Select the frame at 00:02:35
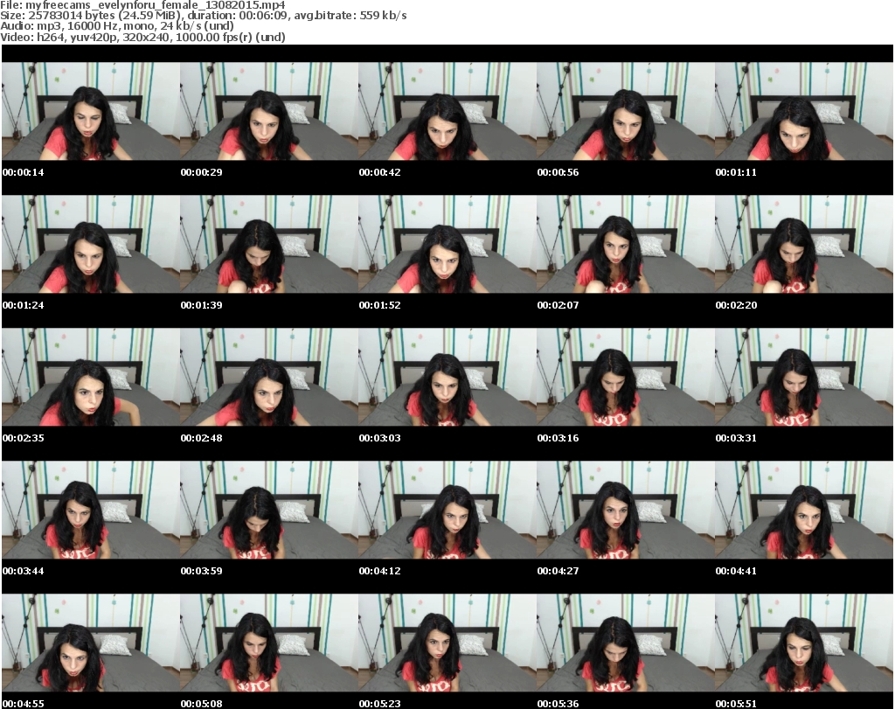Viewport: 895px width, 709px height. [x=91, y=378]
